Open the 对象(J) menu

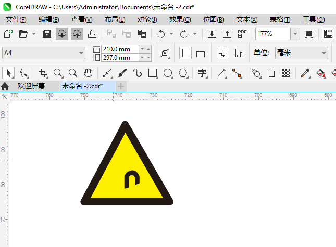point(147,20)
